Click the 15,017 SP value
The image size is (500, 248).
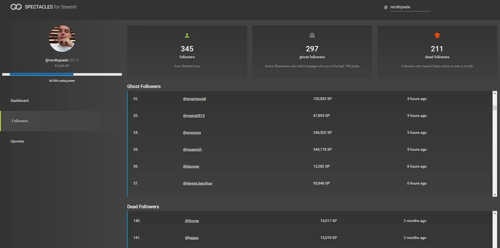point(329,221)
